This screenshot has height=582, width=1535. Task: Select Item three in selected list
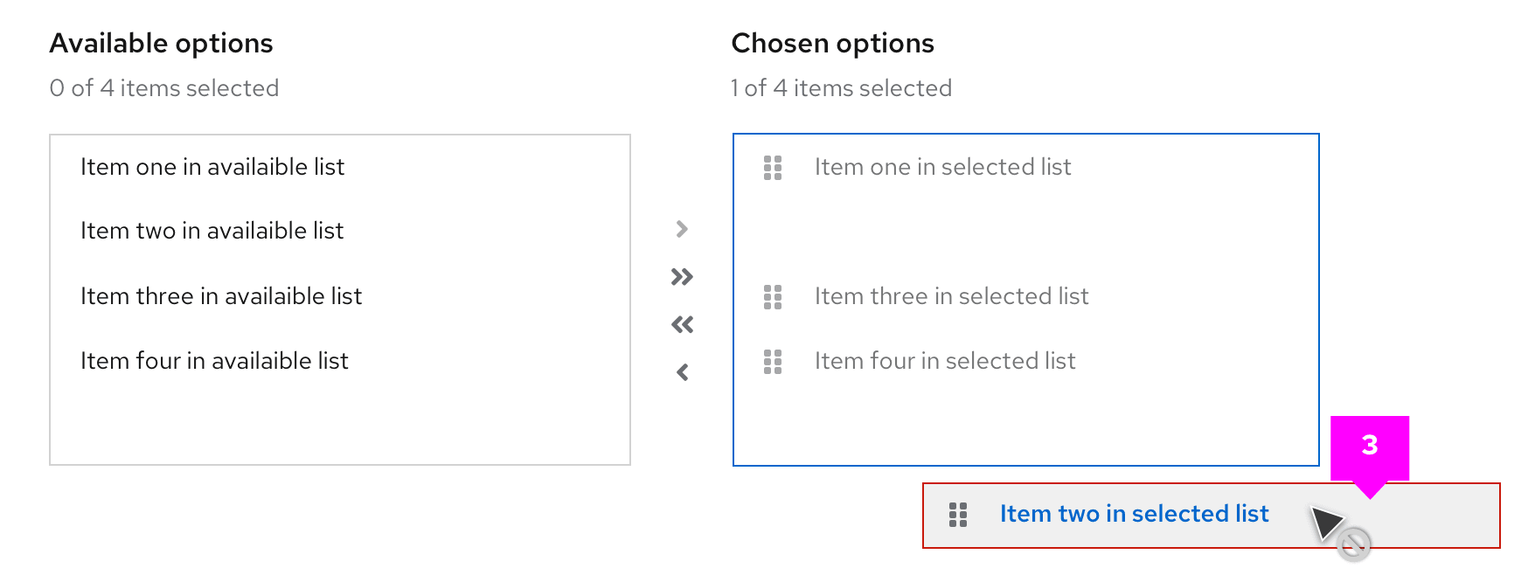[x=951, y=296]
